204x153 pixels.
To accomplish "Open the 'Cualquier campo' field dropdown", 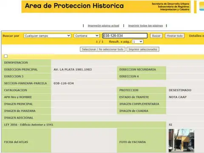I will pos(48,36).
